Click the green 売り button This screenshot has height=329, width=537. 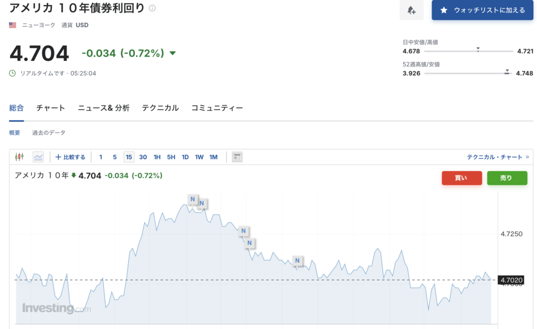507,178
